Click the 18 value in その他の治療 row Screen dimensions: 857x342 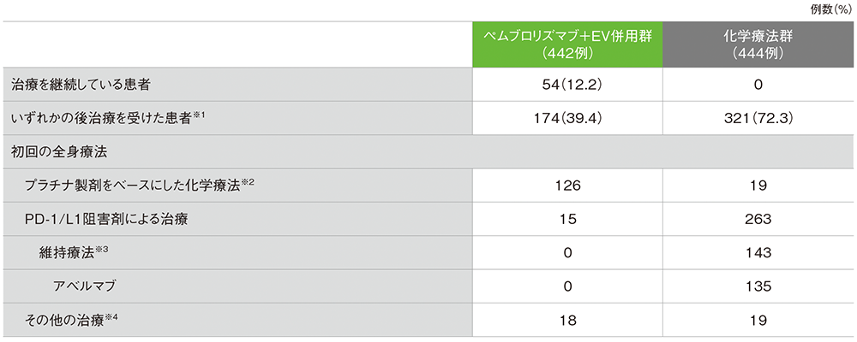pos(568,319)
